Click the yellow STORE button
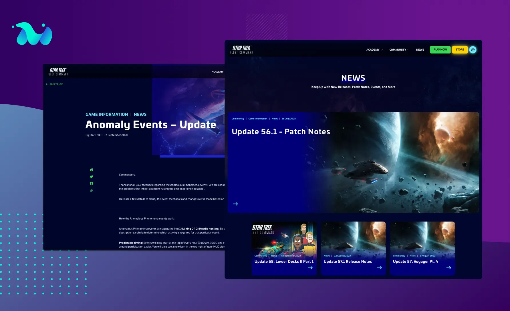The height and width of the screenshot is (311, 510). [x=460, y=50]
